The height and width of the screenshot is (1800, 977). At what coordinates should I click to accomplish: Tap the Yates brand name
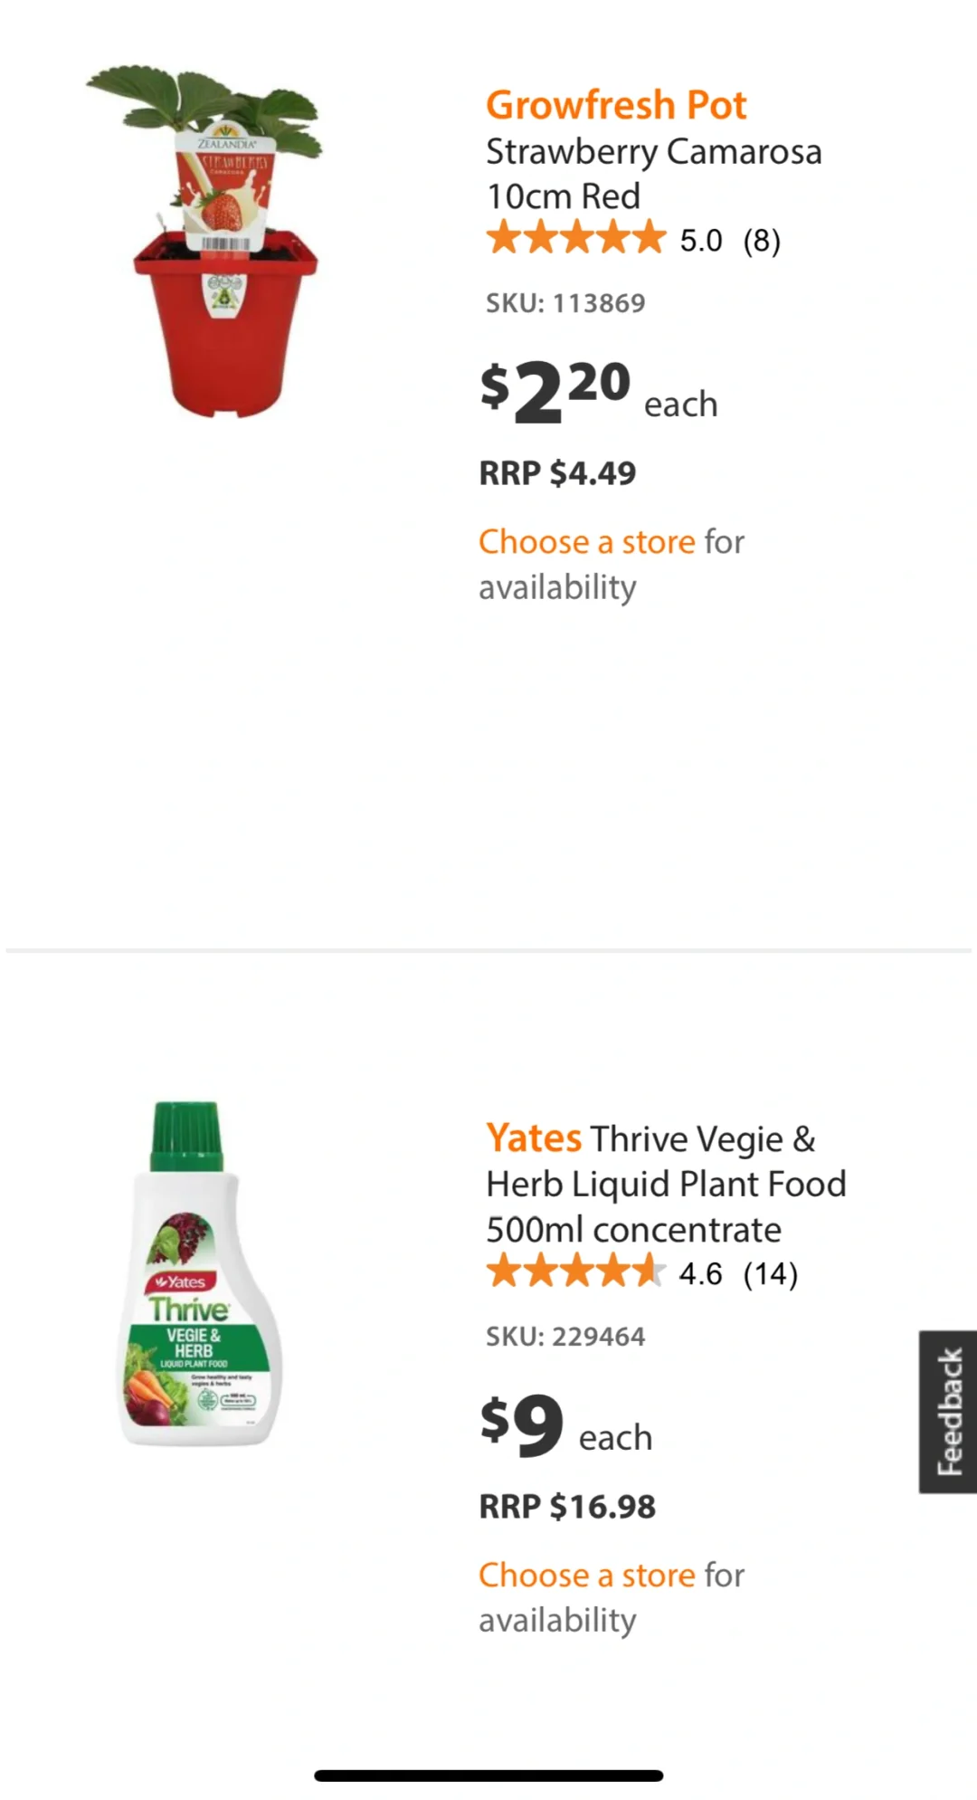534,1138
